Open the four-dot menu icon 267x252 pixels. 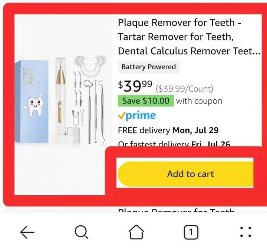[245, 232]
